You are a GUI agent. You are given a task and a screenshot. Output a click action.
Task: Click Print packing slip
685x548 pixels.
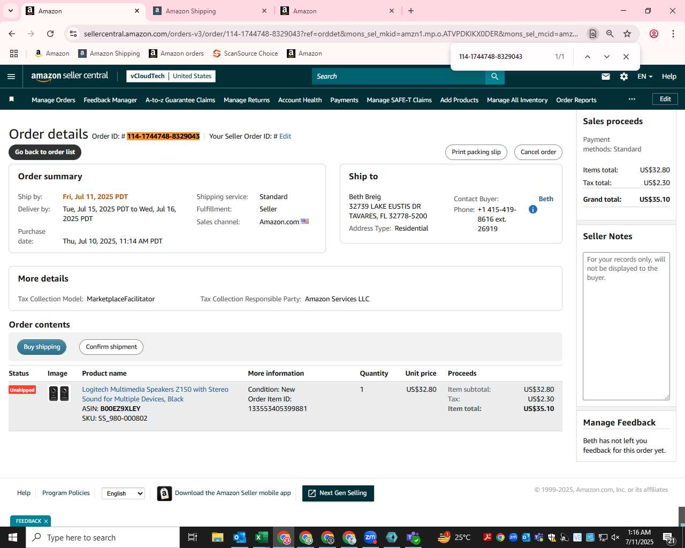click(x=476, y=152)
